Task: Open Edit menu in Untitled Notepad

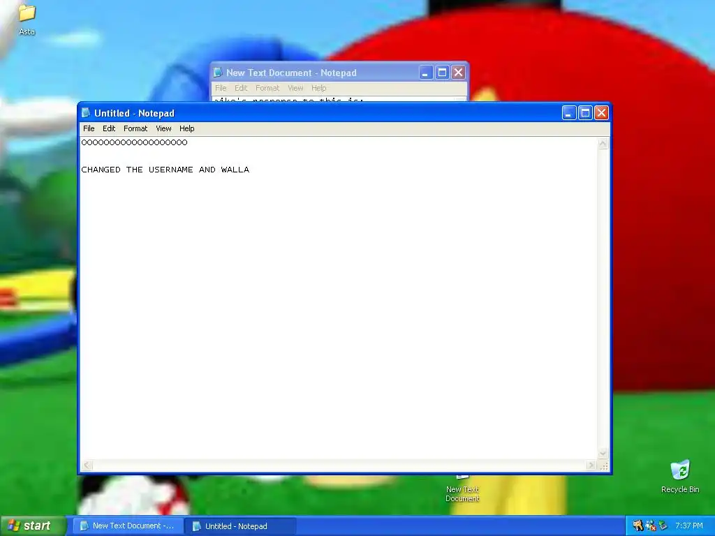Action: point(108,128)
